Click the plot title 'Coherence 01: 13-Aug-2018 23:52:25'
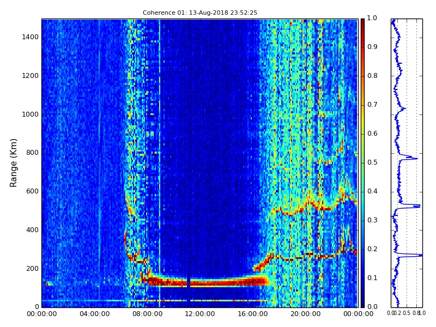436x327 pixels. tap(200, 13)
